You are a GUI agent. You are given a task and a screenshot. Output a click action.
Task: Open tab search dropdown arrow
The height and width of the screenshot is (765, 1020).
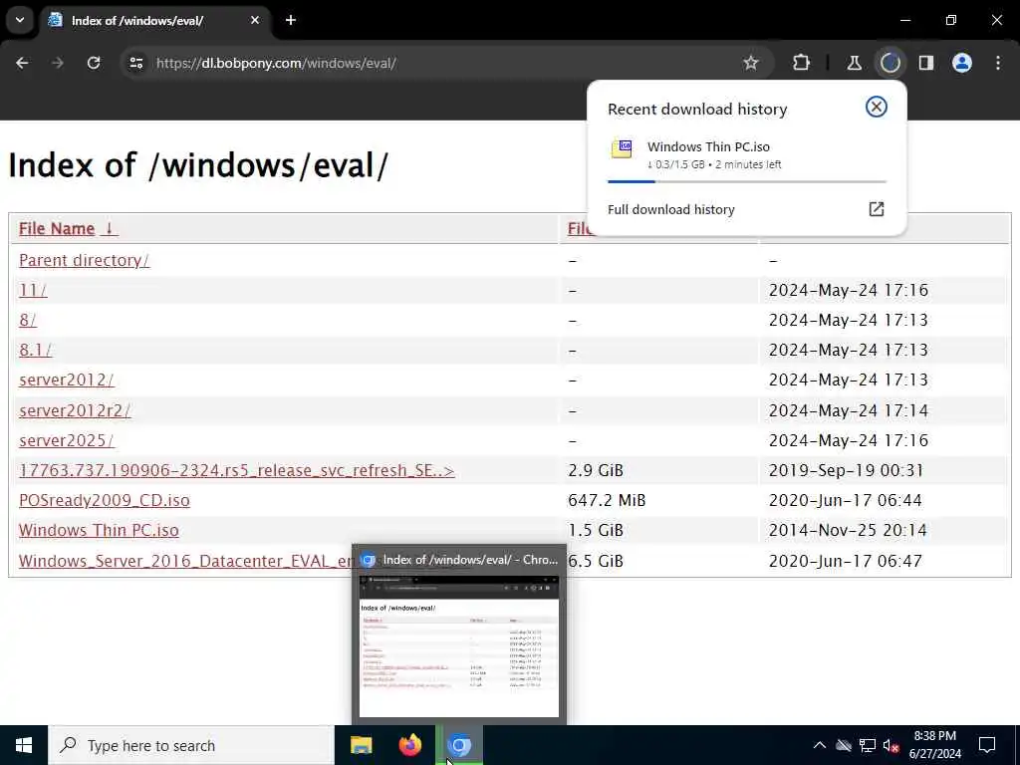[20, 20]
